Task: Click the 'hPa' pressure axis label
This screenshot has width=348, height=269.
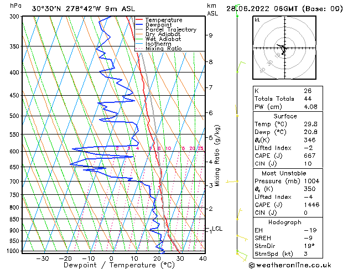Action: 15,6
